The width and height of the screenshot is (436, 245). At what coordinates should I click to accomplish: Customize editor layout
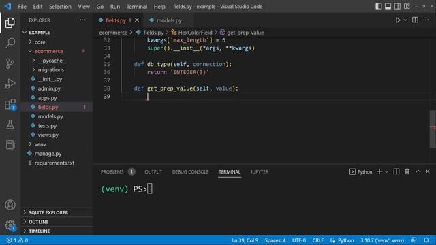[x=407, y=6]
